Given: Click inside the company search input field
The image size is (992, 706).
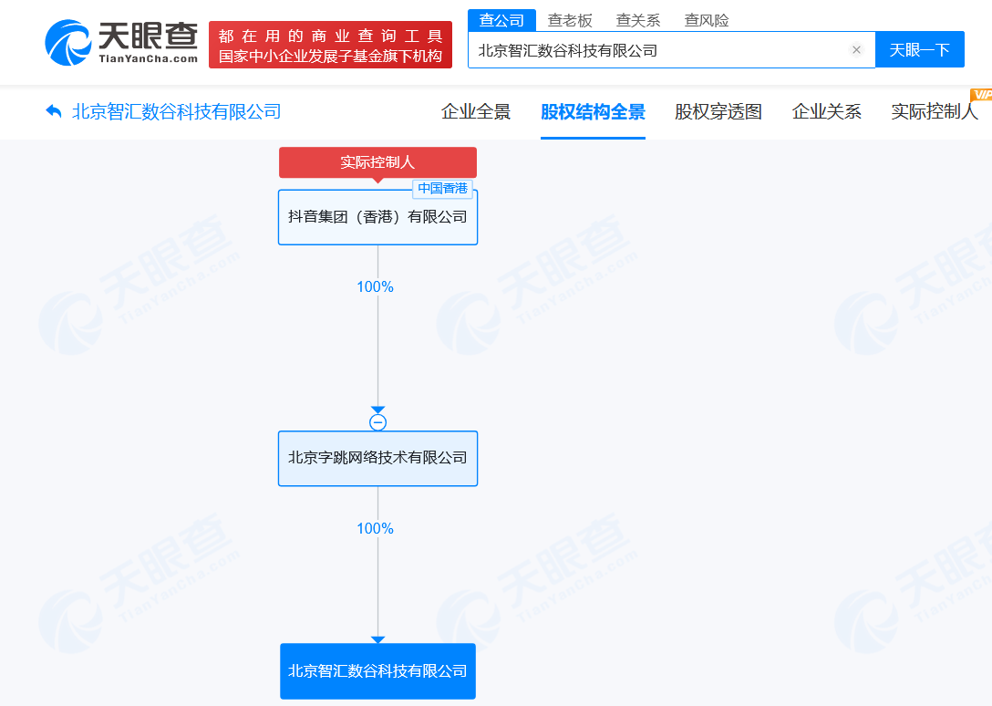Looking at the screenshot, I should [x=638, y=50].
